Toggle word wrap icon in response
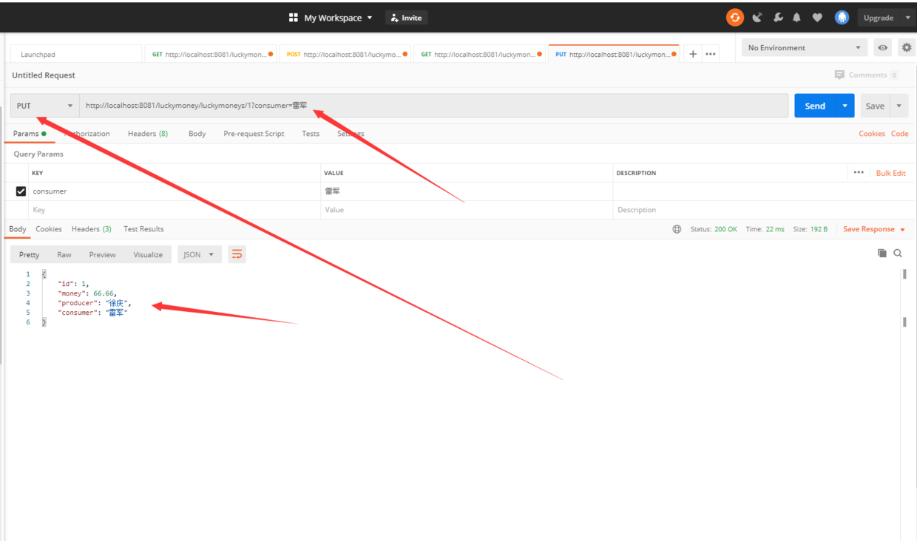Screen dimensions: 917x541 click(237, 254)
